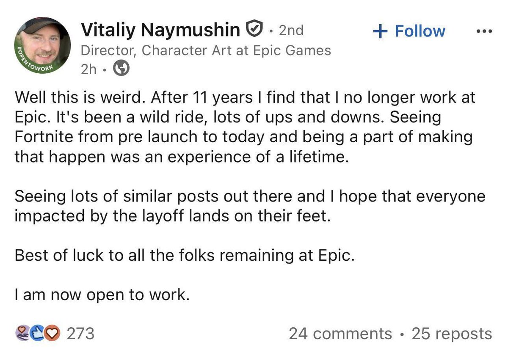View the 24 comments
Screen dimensions: 508x351
click(x=340, y=334)
